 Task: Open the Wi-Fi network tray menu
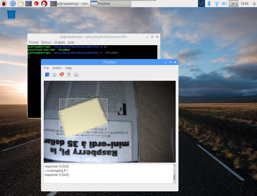click(217, 3)
